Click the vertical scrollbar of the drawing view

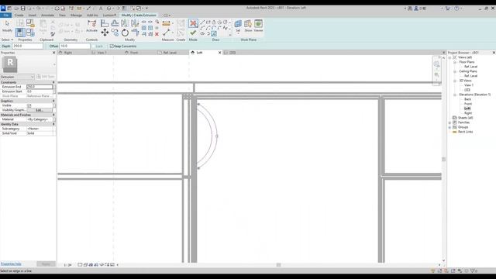(x=443, y=159)
